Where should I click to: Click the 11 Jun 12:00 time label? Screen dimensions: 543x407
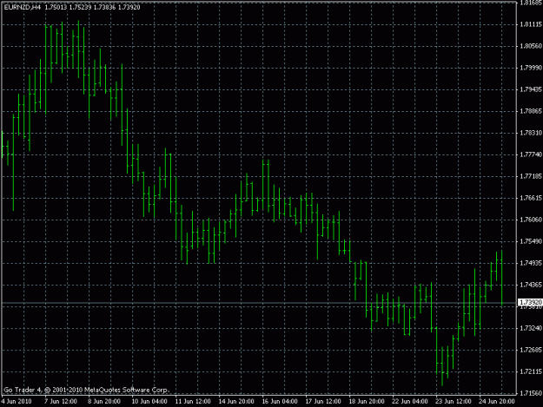tap(193, 402)
